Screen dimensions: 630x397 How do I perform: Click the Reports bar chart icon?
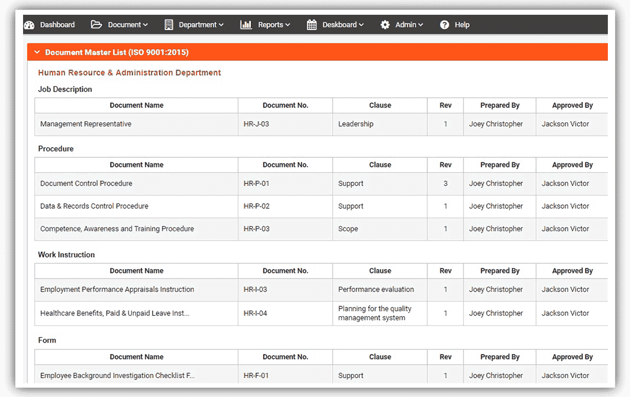tap(245, 24)
